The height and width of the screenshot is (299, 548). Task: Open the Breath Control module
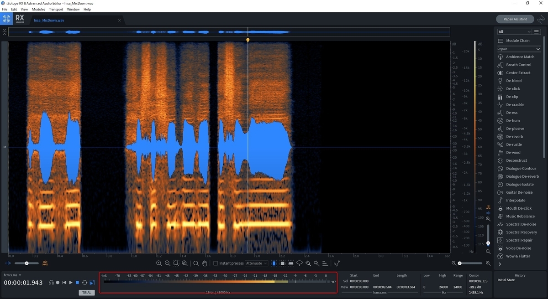pos(519,65)
